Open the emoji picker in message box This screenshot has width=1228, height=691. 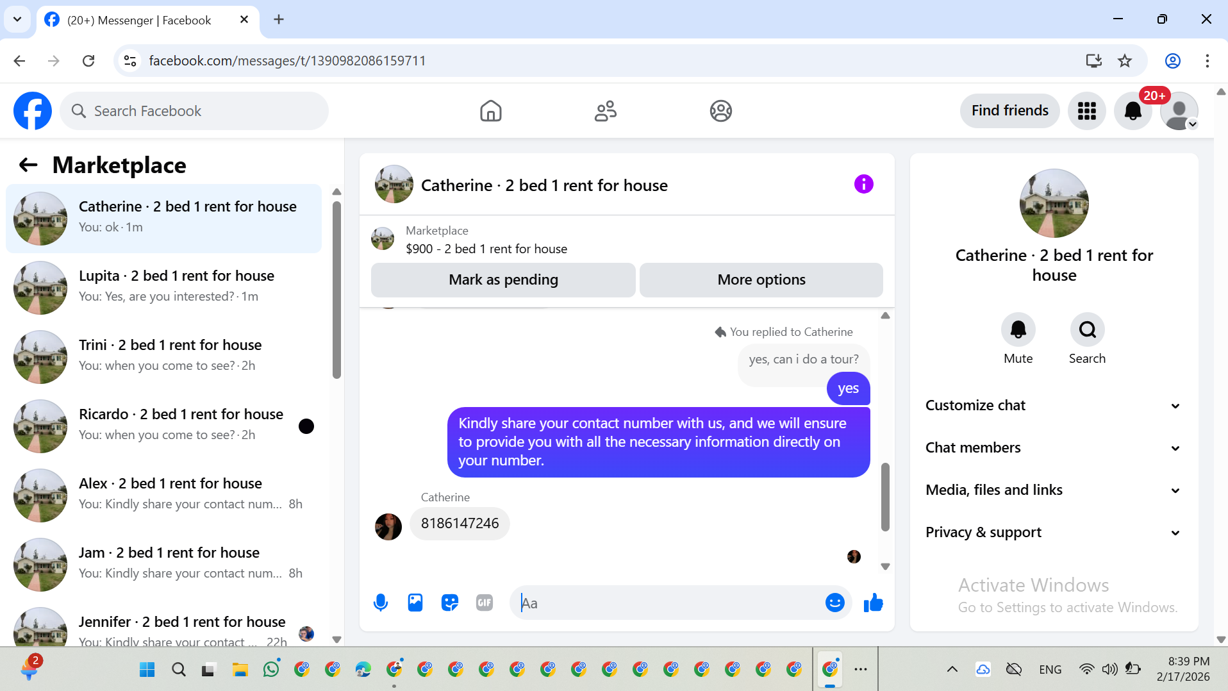point(834,603)
